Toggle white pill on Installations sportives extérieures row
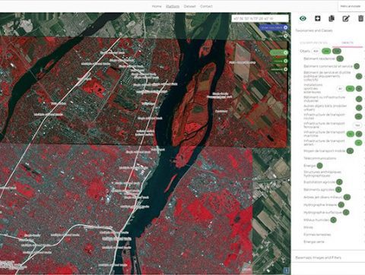 pyautogui.click(x=340, y=89)
